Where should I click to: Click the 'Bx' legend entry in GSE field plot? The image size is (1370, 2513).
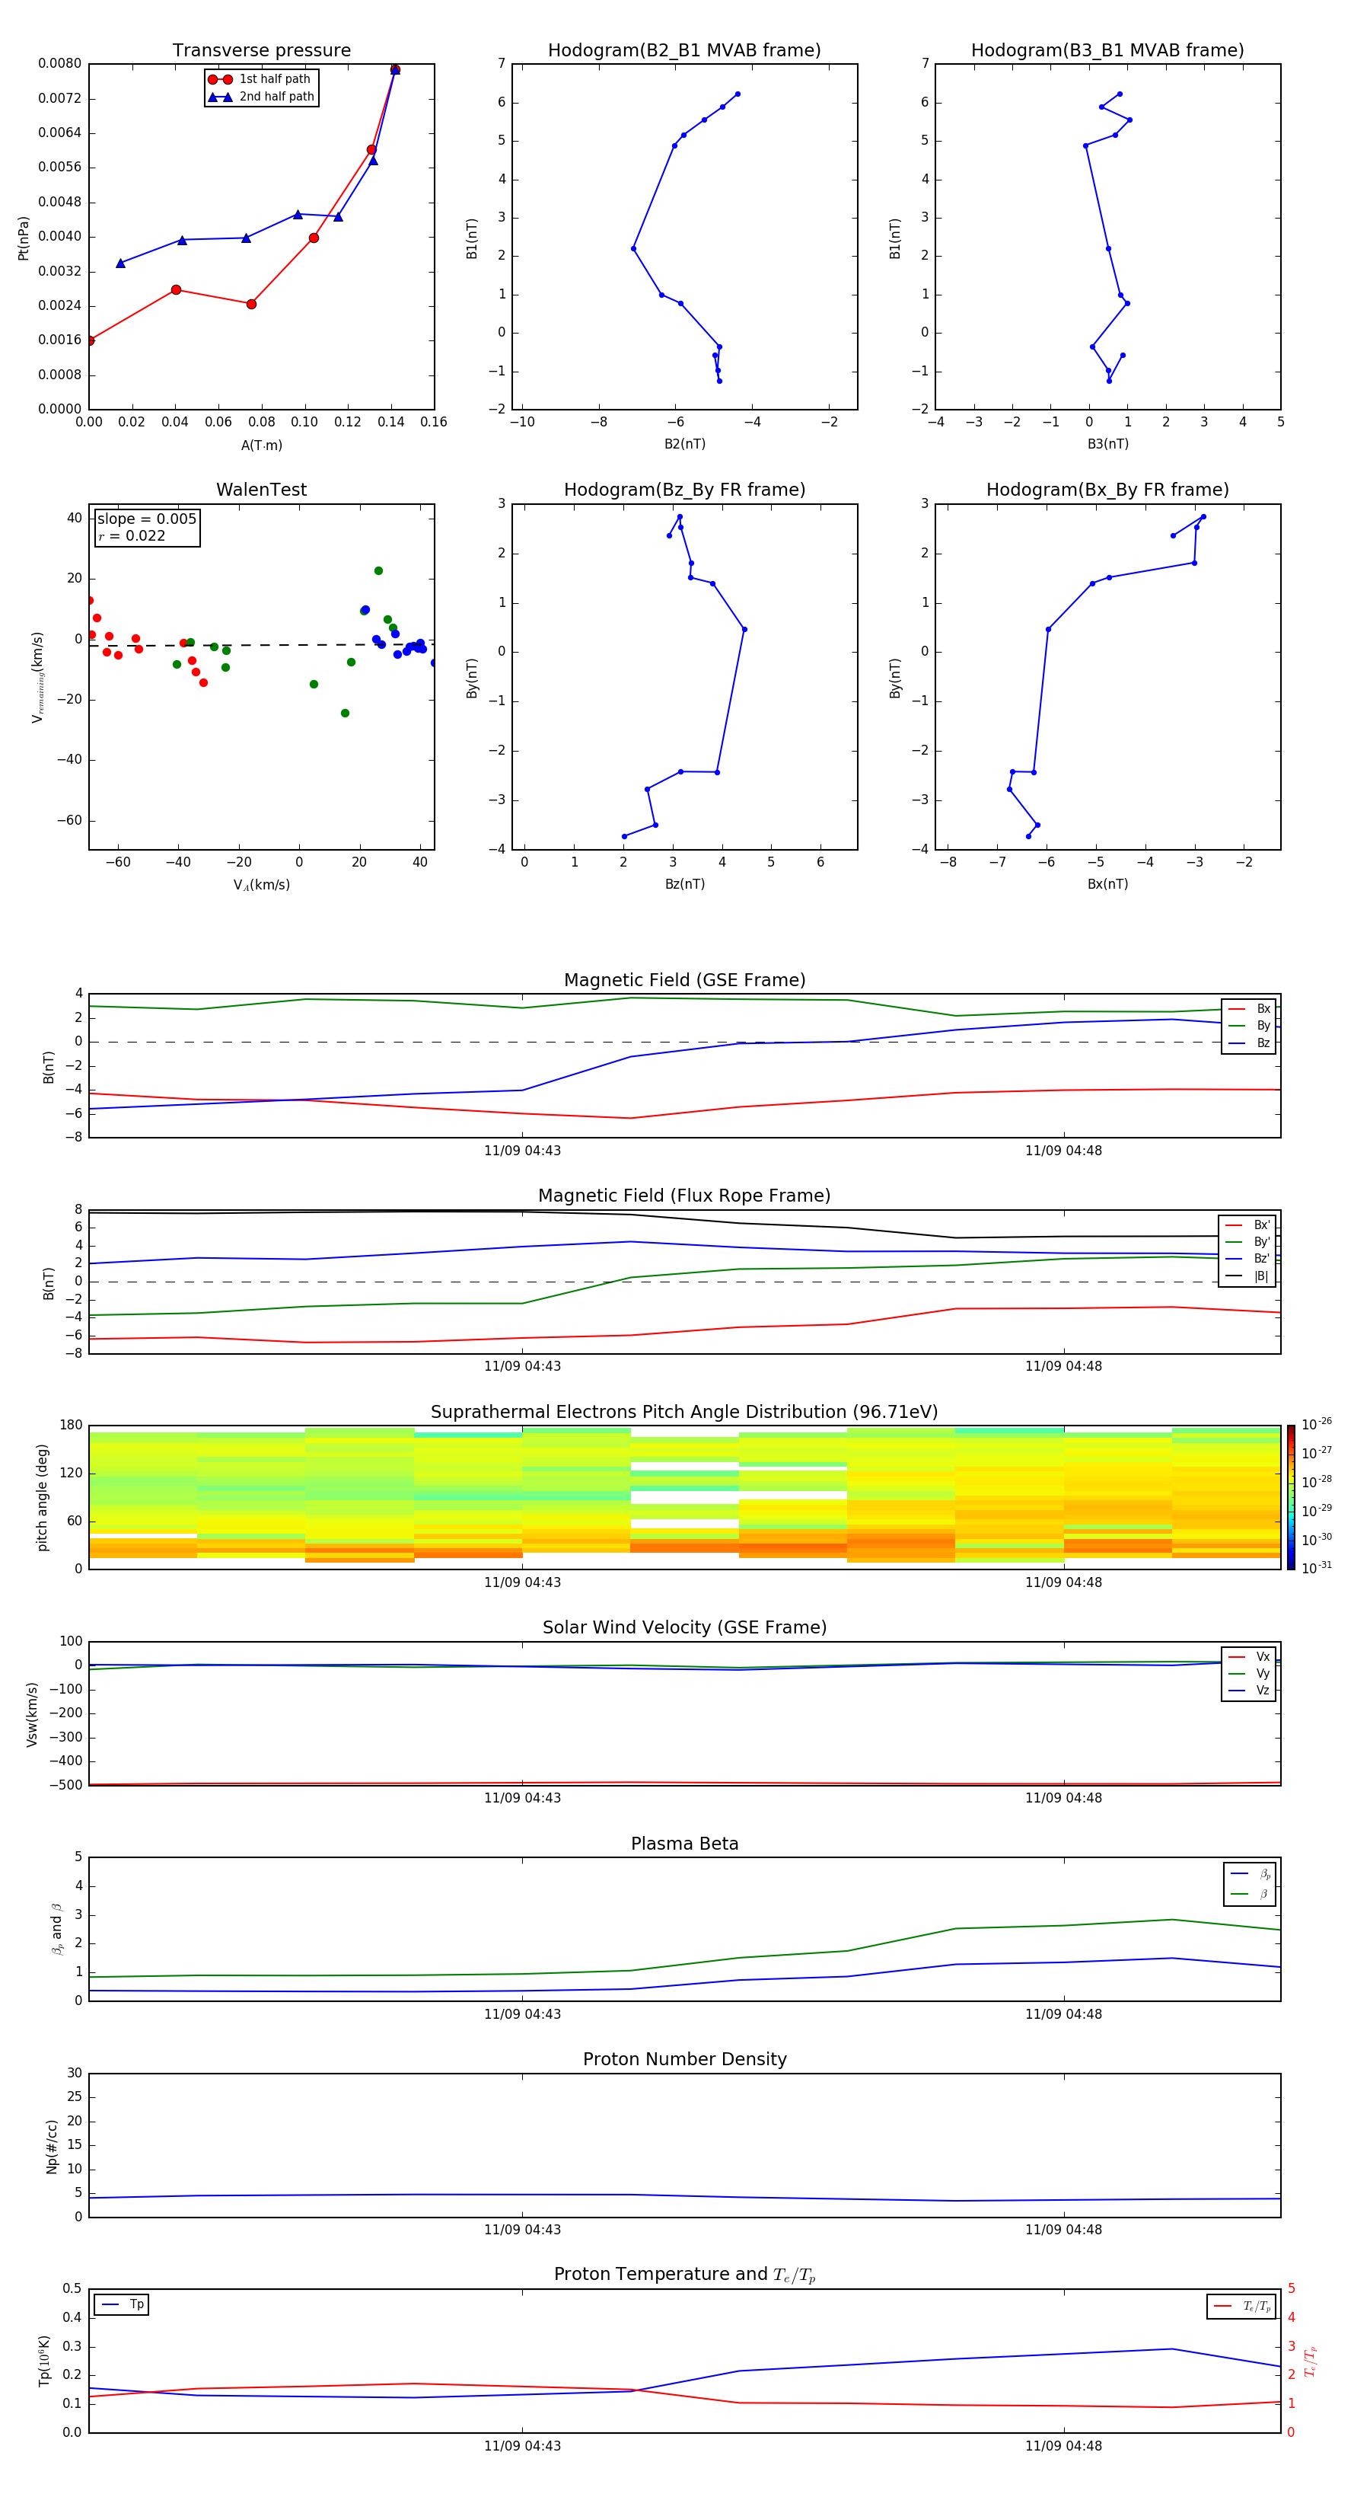[x=1249, y=1009]
